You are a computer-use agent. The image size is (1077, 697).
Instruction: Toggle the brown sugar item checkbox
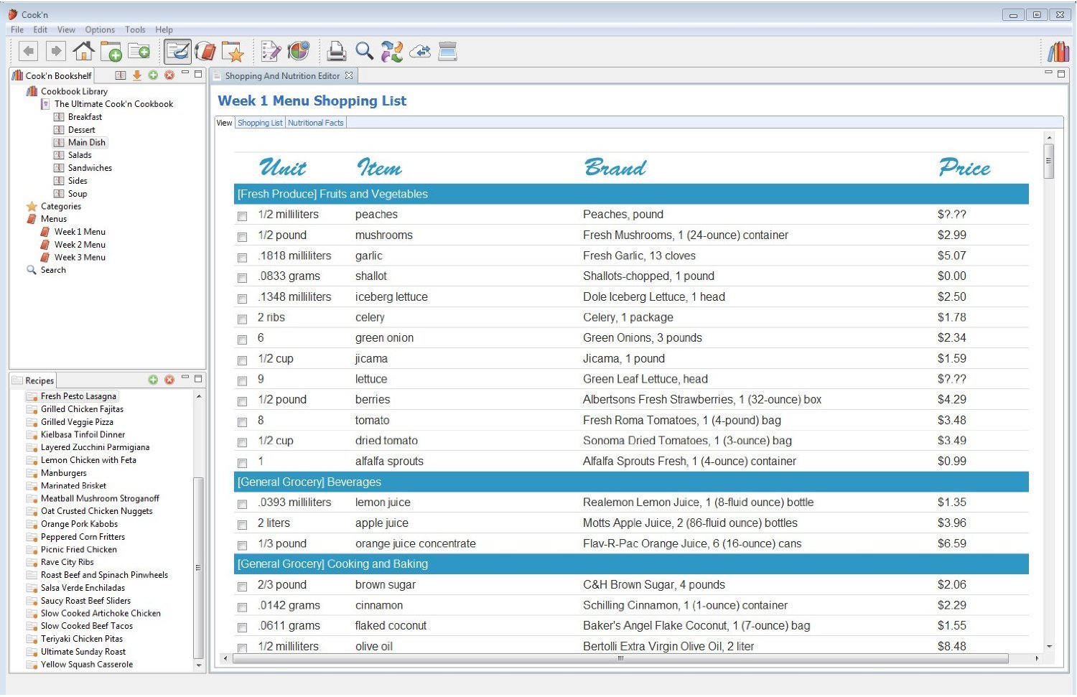[243, 586]
